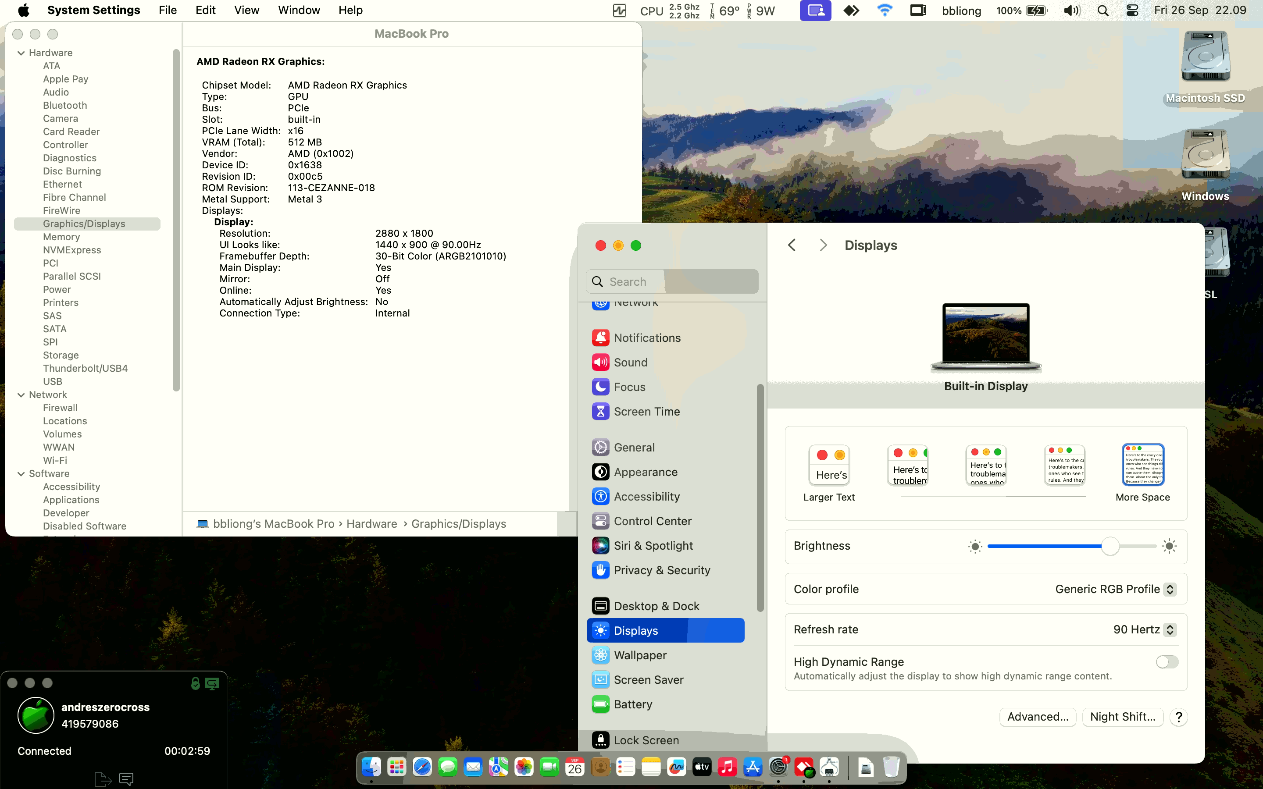Open AnyDesk icon in the Dock

coord(804,767)
